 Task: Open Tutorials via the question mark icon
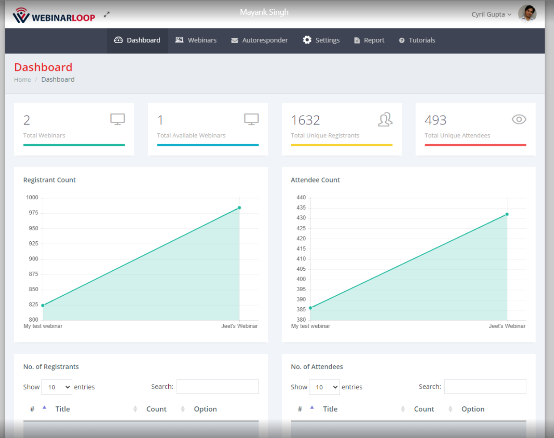point(401,40)
